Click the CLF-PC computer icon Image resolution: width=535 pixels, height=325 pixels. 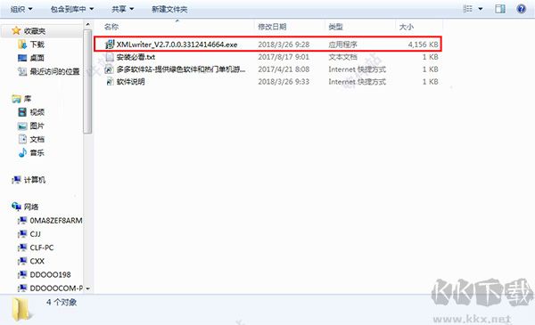point(22,248)
